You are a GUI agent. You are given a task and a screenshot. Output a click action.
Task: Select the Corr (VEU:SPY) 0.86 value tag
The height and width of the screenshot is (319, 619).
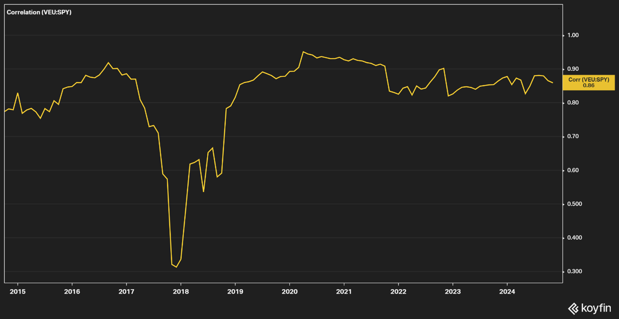pyautogui.click(x=588, y=82)
